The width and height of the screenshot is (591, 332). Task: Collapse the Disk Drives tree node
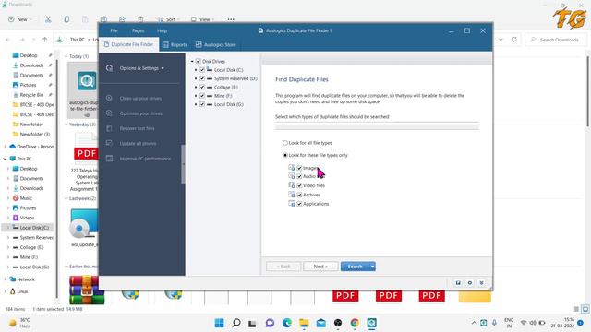192,61
